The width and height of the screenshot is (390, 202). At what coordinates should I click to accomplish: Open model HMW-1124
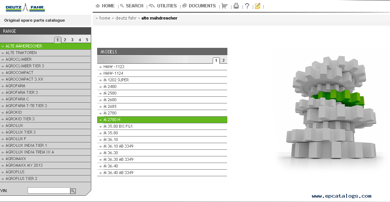162,73
